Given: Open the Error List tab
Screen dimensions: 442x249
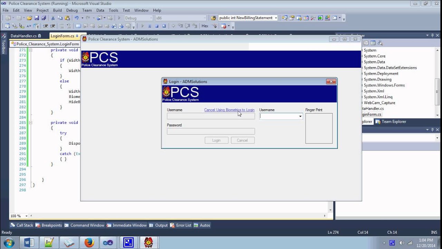Looking at the screenshot, I should coord(180,225).
